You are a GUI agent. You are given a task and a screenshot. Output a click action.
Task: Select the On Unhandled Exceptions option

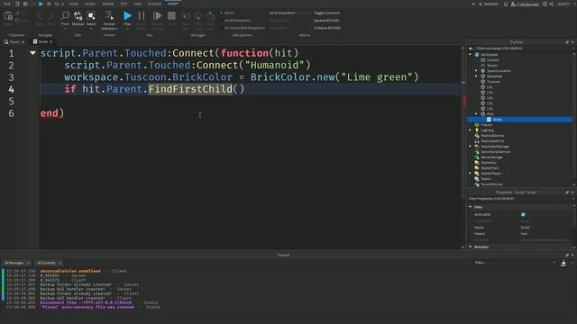pyautogui.click(x=243, y=28)
